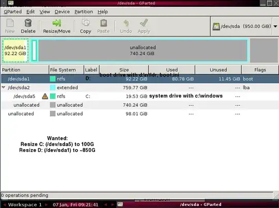The image size is (279, 208).
Task: Select the trailing gray unallocated block in disk map
Action: point(264,51)
